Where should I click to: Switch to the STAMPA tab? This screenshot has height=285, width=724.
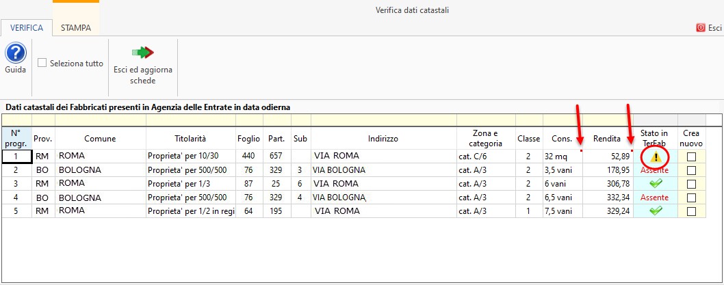click(x=75, y=28)
